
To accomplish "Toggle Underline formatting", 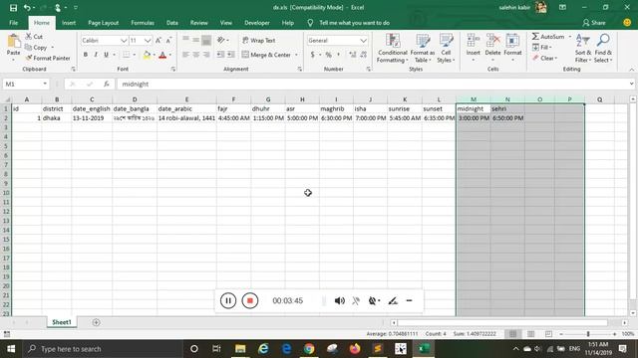I will coord(107,55).
